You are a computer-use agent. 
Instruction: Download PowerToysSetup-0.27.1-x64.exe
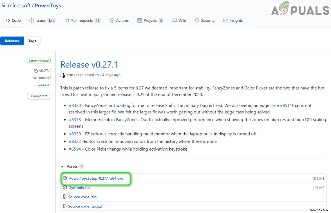(x=96, y=178)
